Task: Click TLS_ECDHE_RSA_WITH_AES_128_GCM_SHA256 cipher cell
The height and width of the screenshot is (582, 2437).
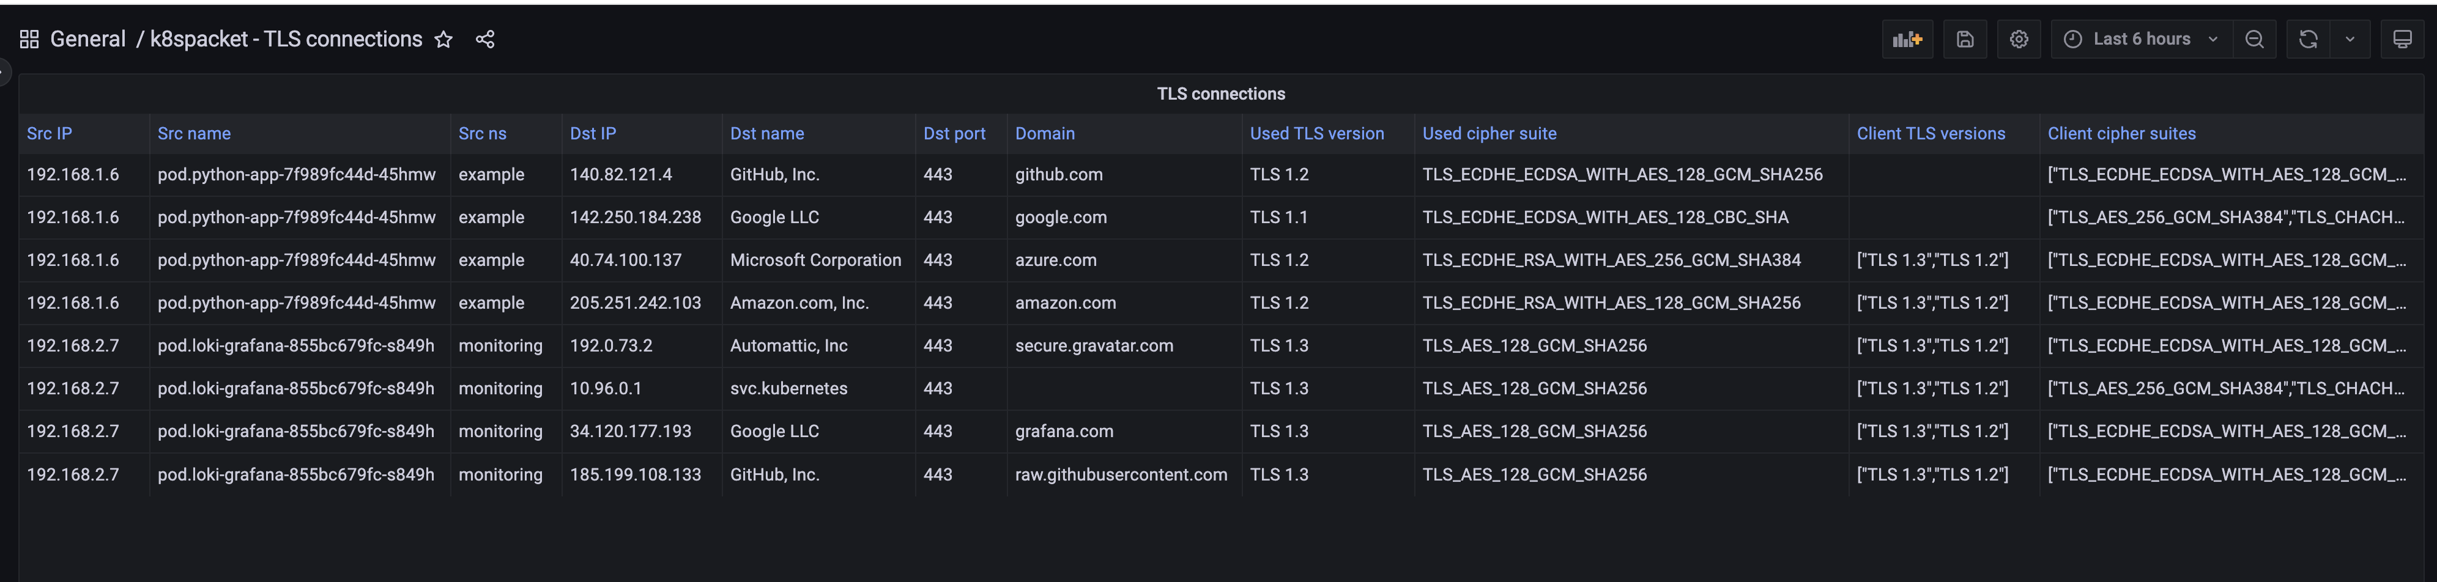Action: 1631,303
